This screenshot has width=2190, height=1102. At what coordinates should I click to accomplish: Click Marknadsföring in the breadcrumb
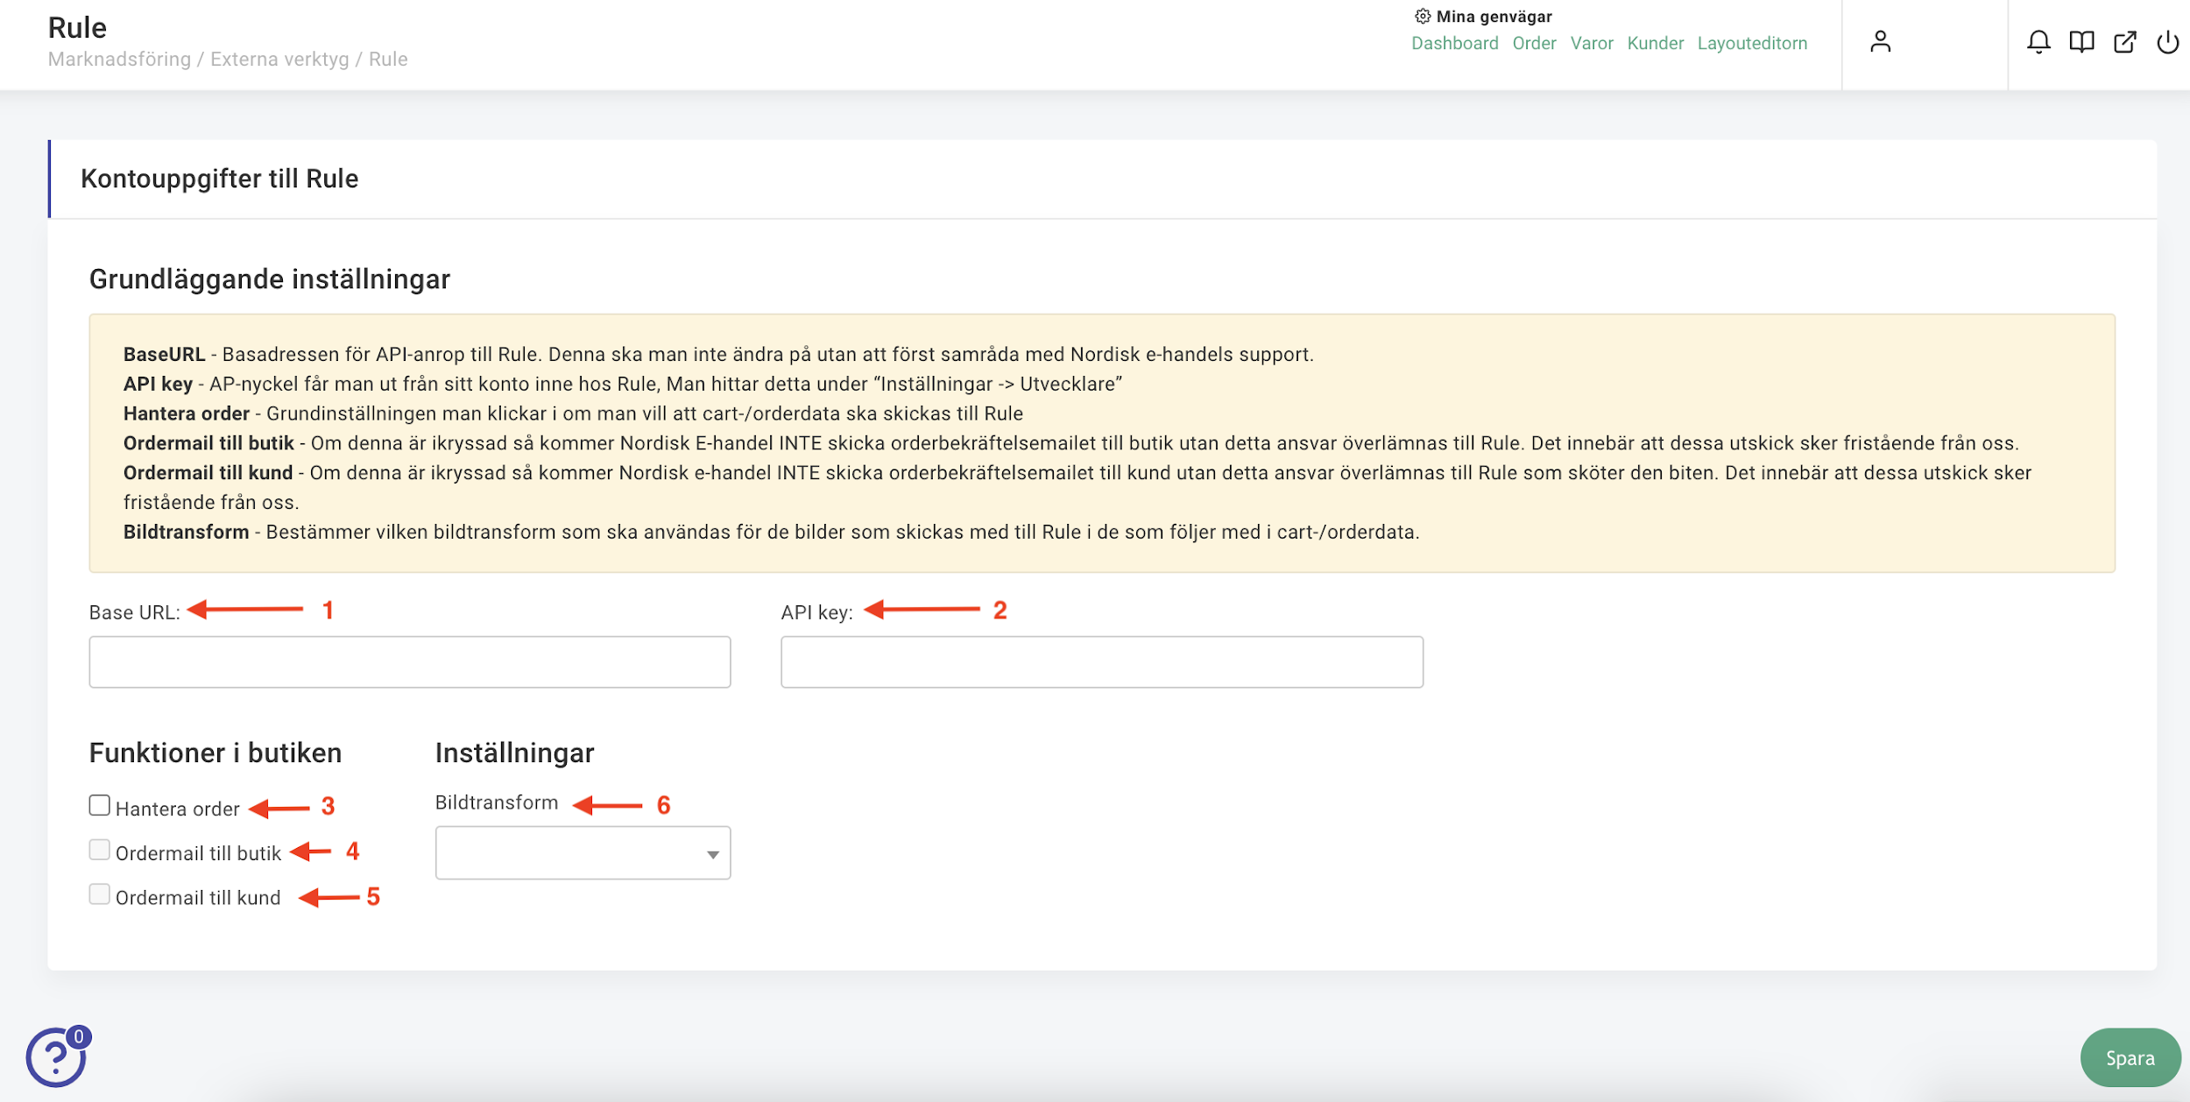119,60
